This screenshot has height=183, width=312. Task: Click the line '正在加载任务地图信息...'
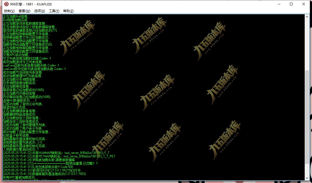[x=20, y=79]
